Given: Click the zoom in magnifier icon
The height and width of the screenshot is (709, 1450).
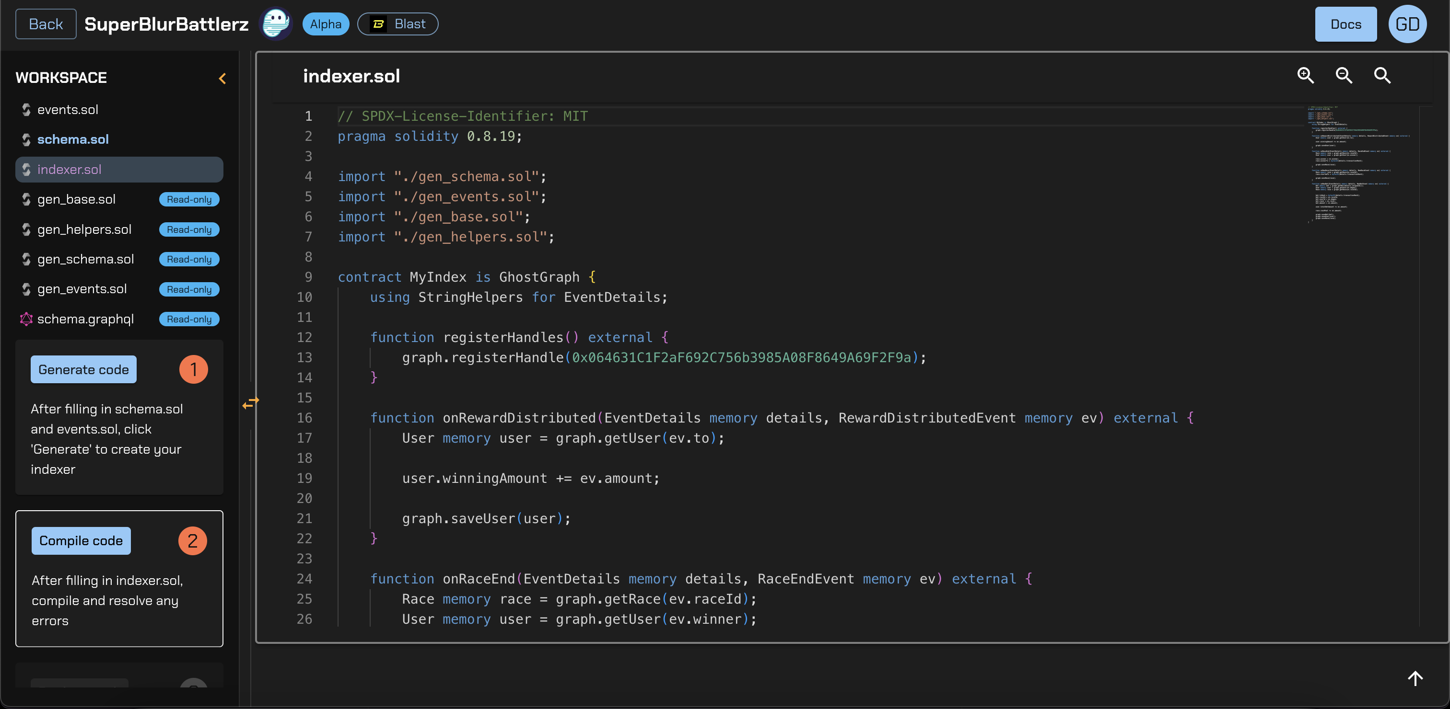Looking at the screenshot, I should (1305, 75).
